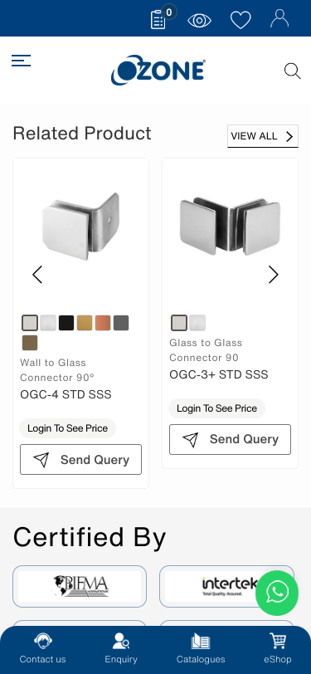Click Login To See Price for OGC-4
This screenshot has height=674, width=311.
tap(67, 428)
